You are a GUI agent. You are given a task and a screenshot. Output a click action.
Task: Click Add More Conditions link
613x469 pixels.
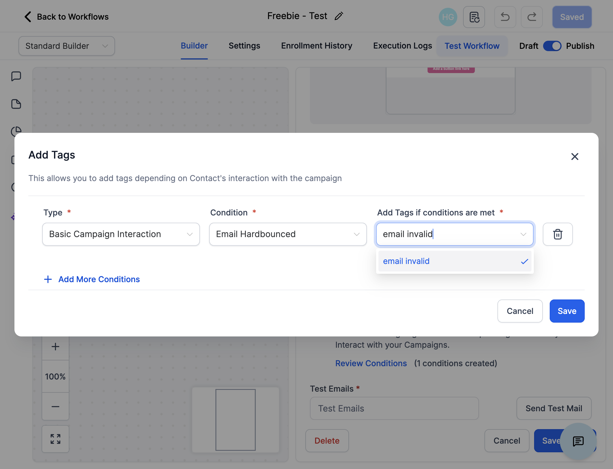pos(99,279)
